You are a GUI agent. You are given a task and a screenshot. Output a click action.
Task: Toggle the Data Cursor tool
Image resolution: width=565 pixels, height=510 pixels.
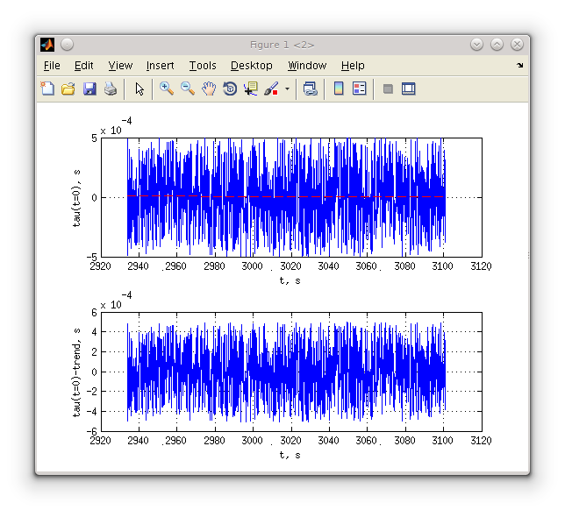[251, 89]
